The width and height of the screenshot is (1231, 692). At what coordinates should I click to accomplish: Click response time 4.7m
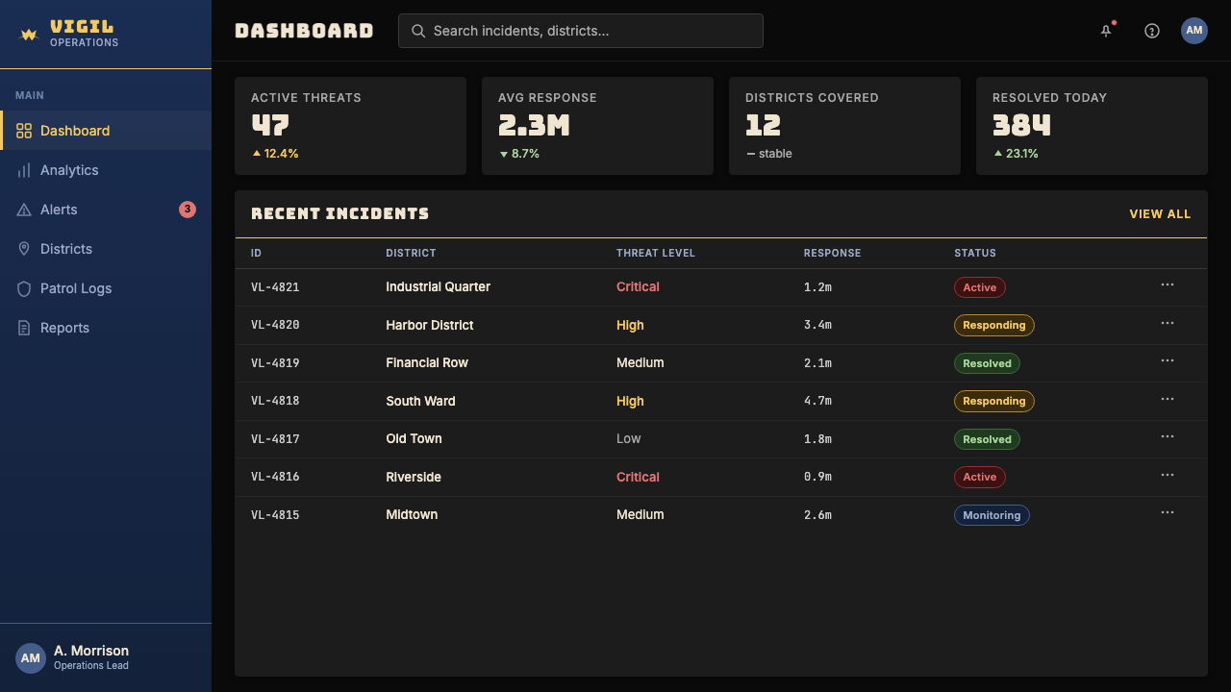pos(817,401)
